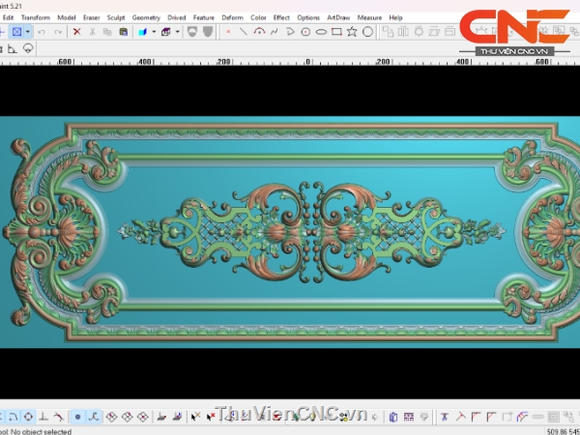Screen dimensions: 580x435
Task: Expand the dropdown arrow beside boxed-X button
Action: (x=28, y=32)
